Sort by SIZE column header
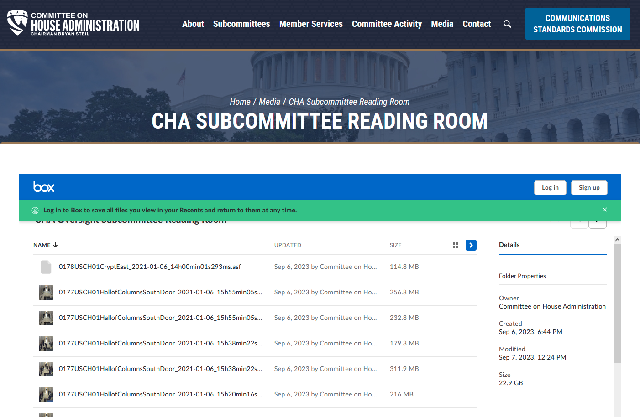 point(396,245)
